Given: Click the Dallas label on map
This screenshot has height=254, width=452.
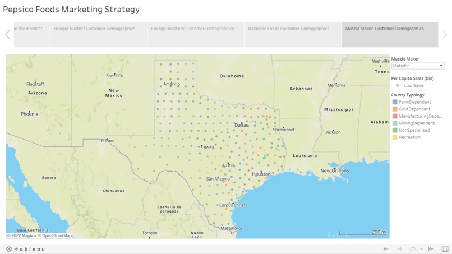Looking at the screenshot, I should click(x=241, y=125).
